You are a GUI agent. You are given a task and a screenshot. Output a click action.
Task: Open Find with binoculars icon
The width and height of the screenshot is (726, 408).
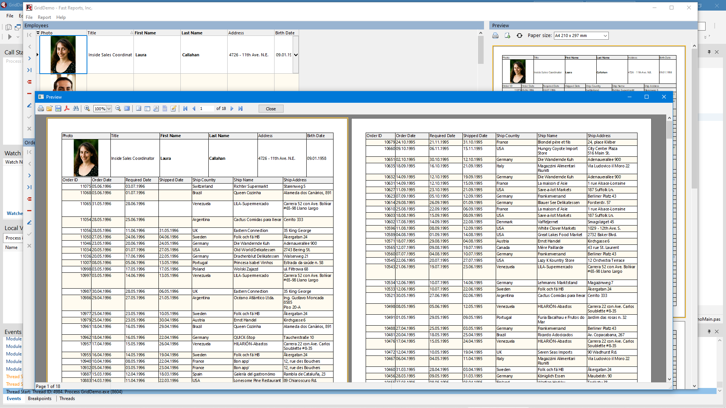pos(76,109)
